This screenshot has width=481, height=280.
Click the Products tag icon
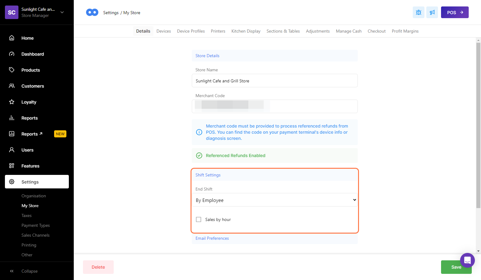pyautogui.click(x=12, y=70)
